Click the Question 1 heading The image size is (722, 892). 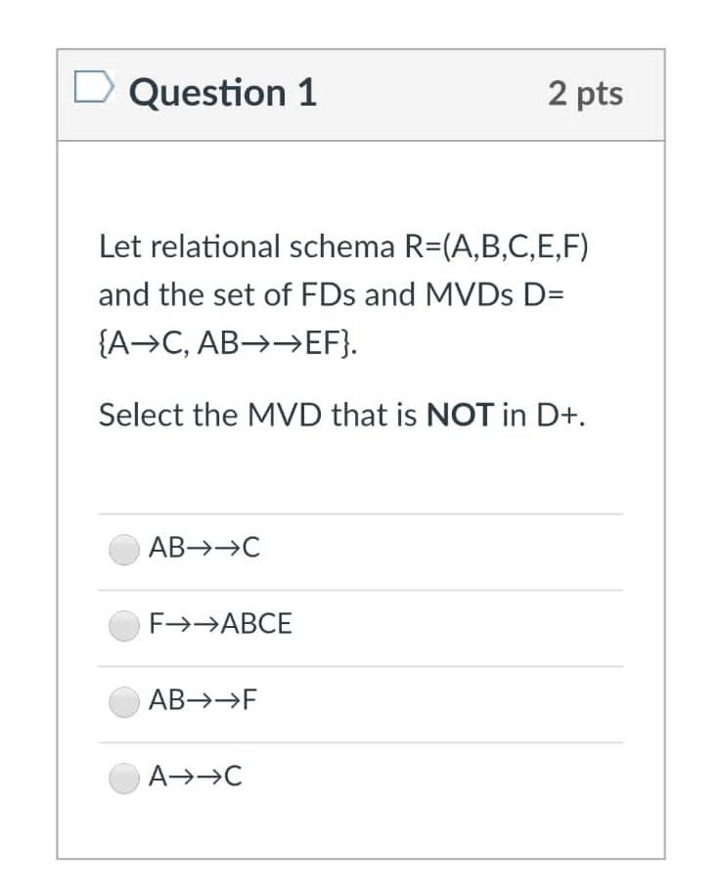pos(223,93)
